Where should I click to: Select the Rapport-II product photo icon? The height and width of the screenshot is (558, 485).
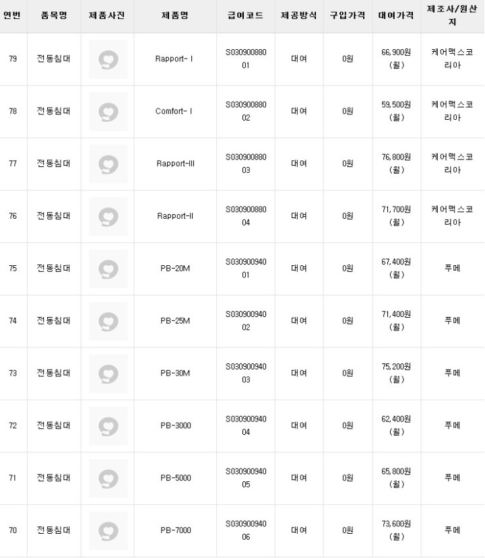tap(108, 216)
